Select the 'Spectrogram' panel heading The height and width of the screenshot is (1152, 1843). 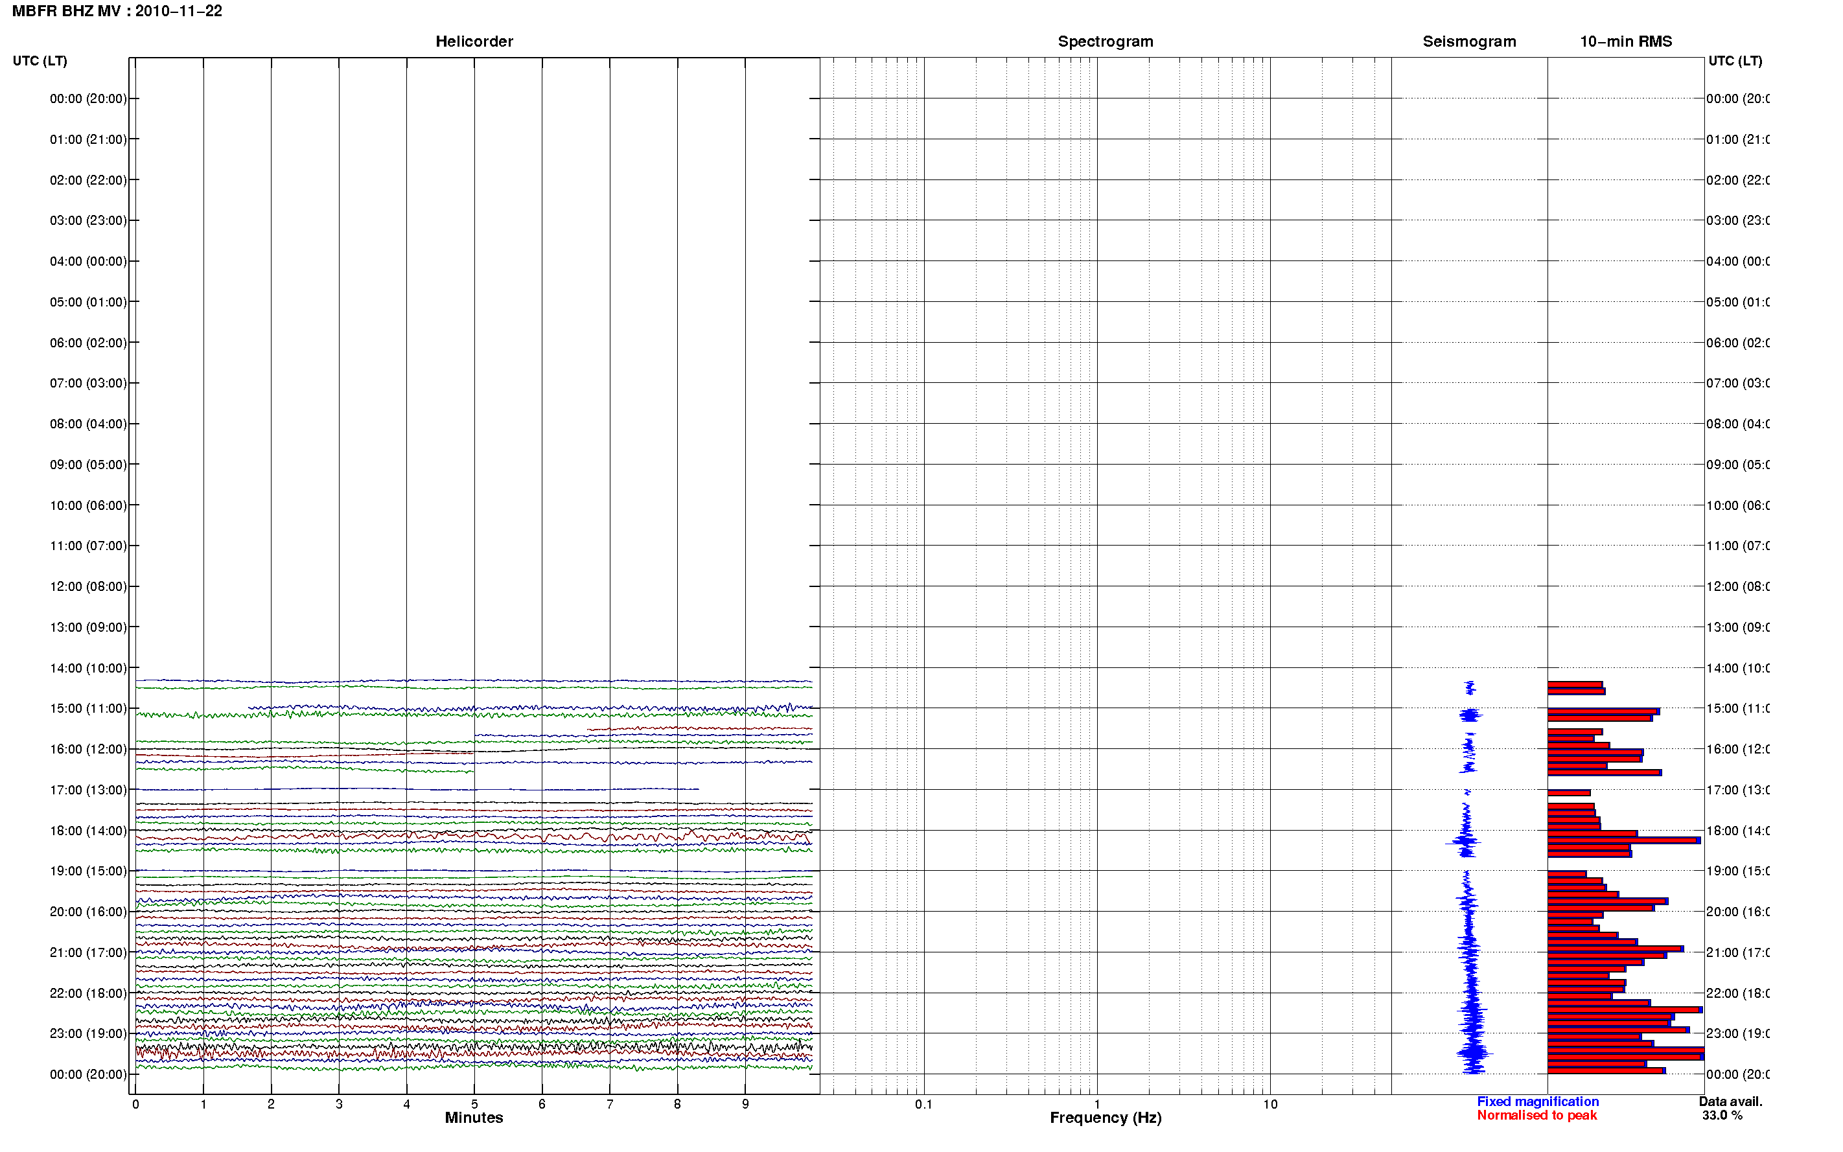click(x=1106, y=41)
